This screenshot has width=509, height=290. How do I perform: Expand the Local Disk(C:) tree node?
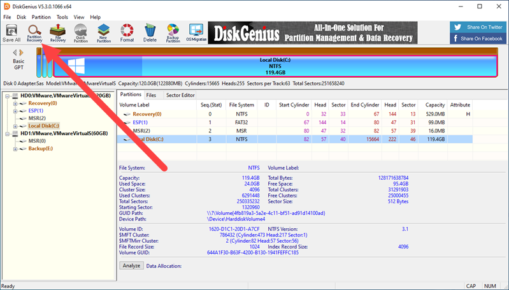point(15,126)
